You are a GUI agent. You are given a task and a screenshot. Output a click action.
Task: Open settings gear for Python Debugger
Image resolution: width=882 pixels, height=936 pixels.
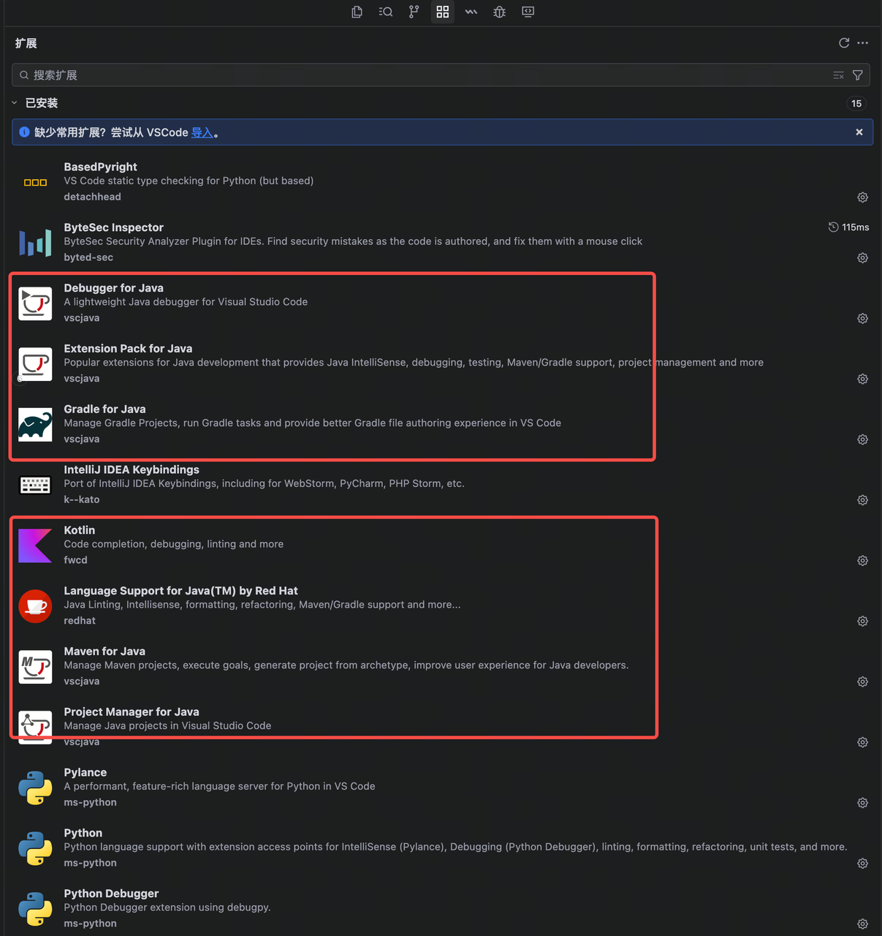tap(863, 924)
